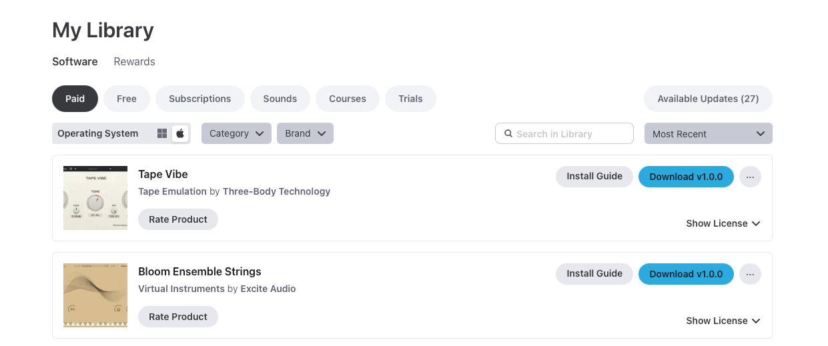Click the My Library heading
The height and width of the screenshot is (346, 828).
pyautogui.click(x=103, y=30)
